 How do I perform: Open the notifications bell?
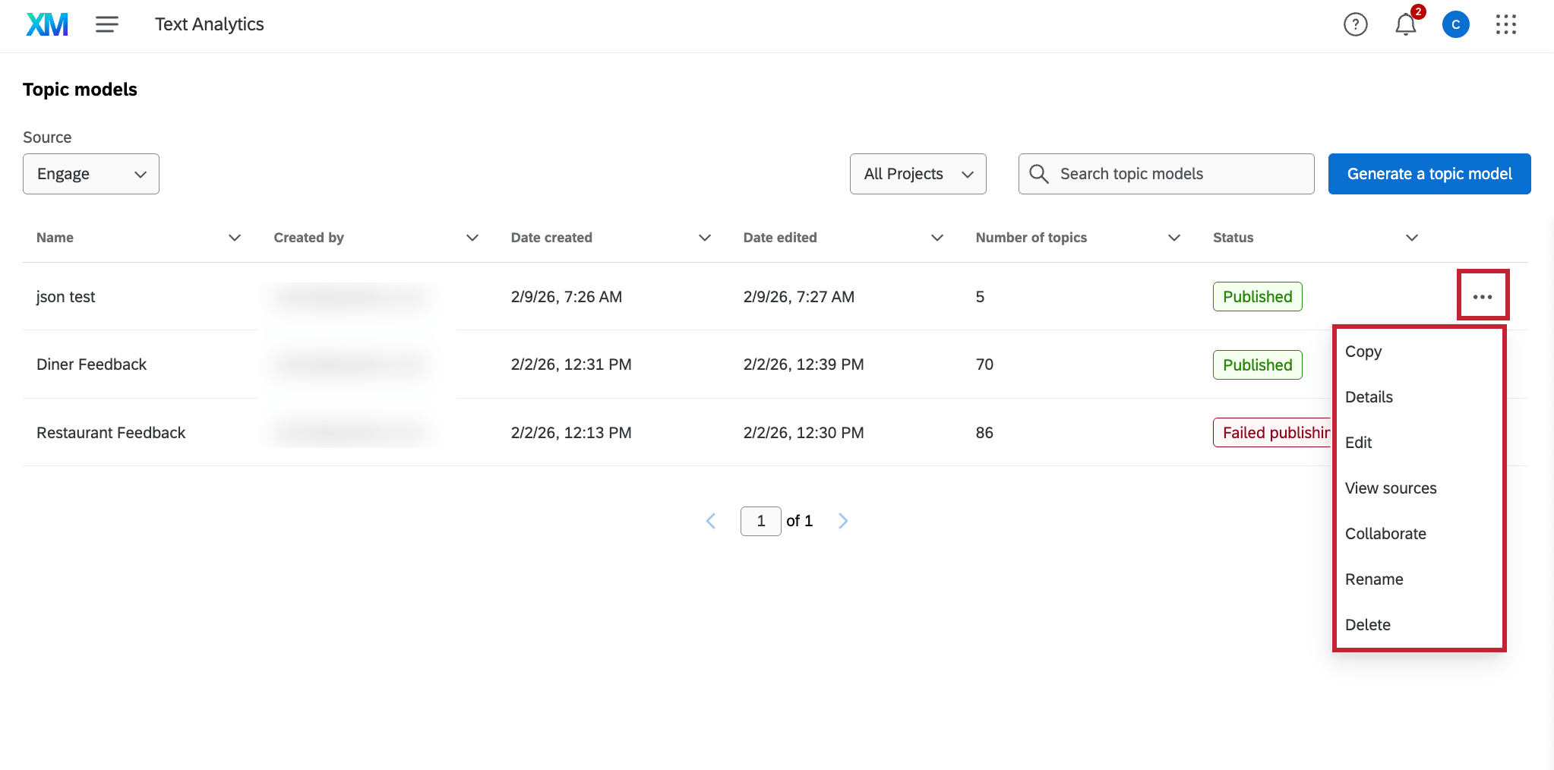tap(1405, 24)
